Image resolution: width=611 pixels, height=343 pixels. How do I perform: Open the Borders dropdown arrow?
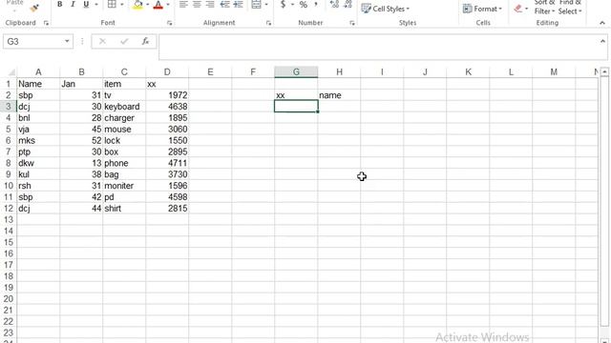point(121,5)
